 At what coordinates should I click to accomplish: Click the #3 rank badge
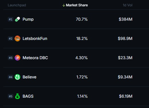click(x=11, y=58)
